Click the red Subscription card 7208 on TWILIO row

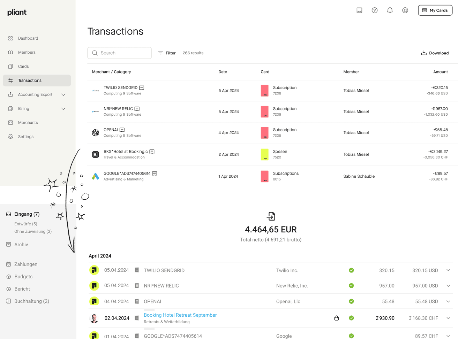point(265,91)
